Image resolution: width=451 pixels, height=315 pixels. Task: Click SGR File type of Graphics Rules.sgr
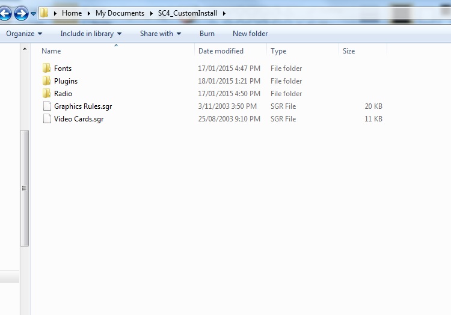pos(283,106)
